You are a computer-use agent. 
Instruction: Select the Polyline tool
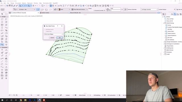pos(2,64)
